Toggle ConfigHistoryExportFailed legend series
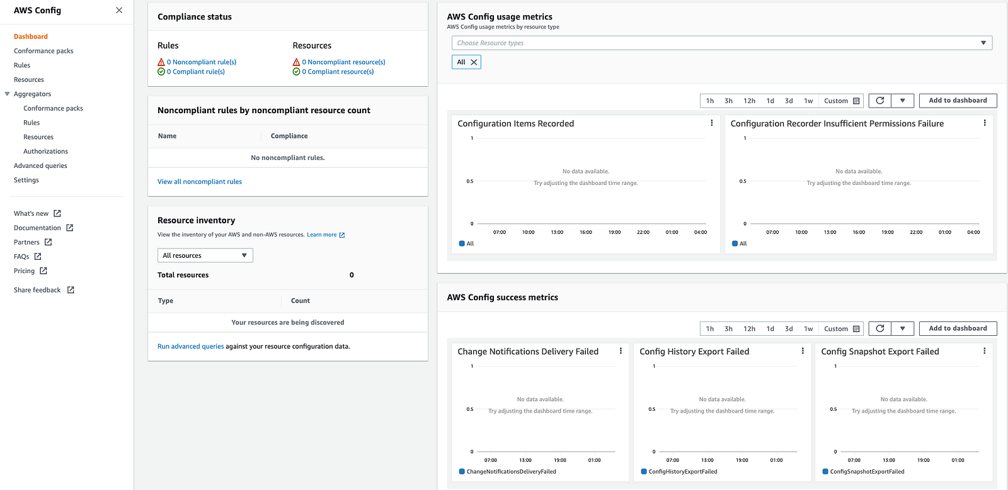1008x490 pixels. pyautogui.click(x=679, y=472)
